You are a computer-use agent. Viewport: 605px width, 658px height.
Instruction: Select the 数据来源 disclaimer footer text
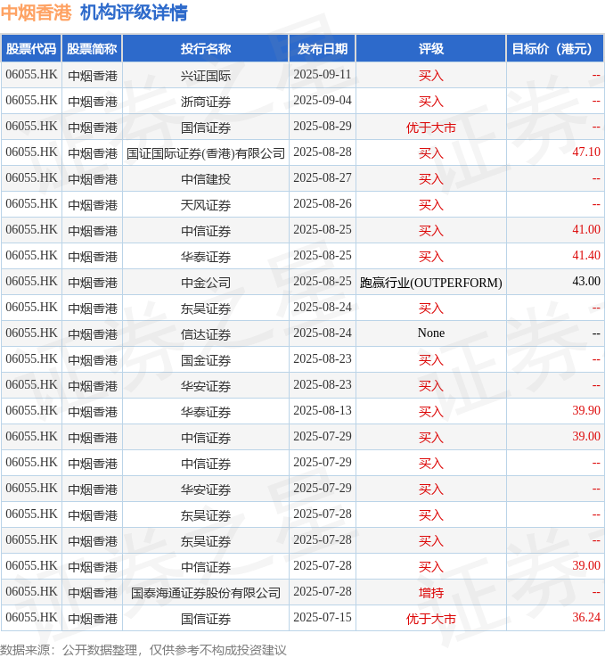click(143, 650)
